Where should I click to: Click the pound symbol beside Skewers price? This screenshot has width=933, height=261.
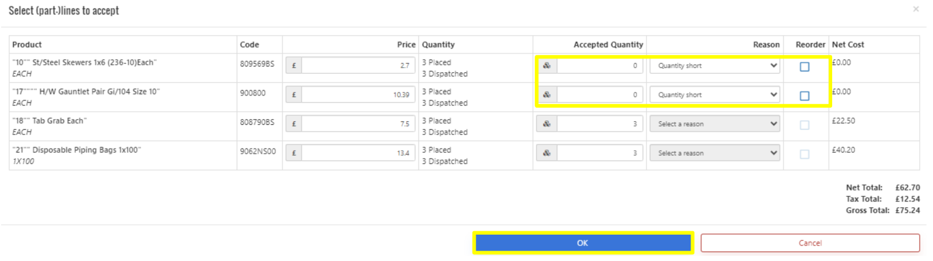pos(294,66)
